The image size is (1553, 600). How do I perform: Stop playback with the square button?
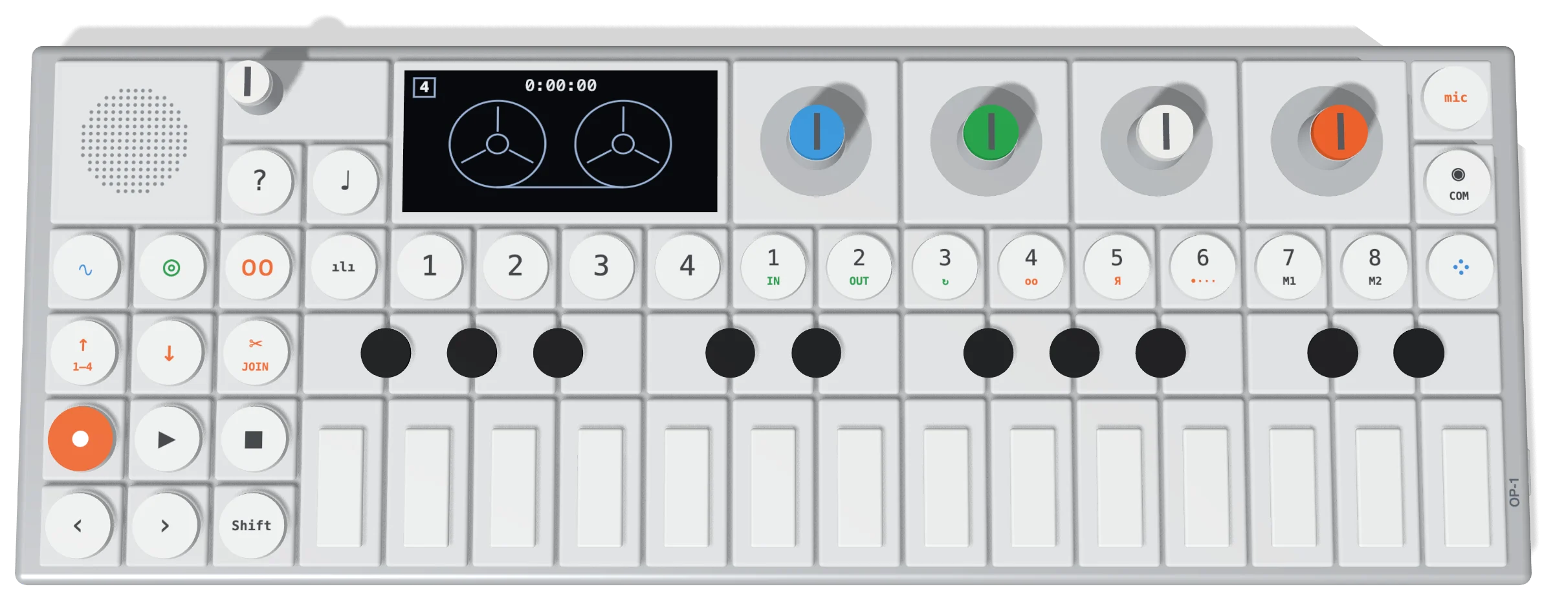(253, 440)
